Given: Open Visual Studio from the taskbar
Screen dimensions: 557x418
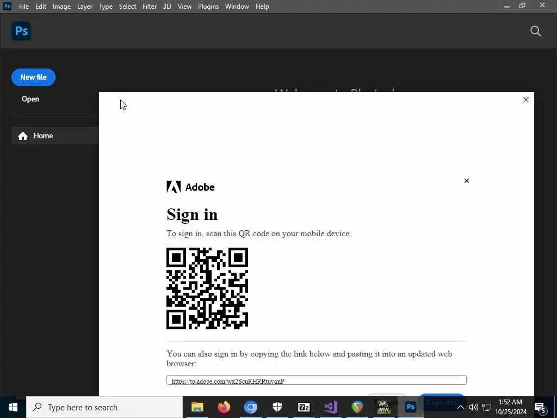Looking at the screenshot, I should point(330,407).
